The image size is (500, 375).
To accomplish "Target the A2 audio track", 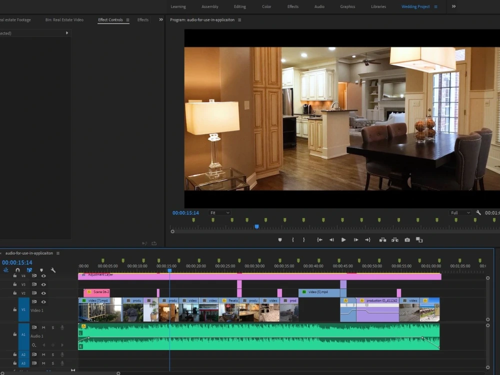I will (x=23, y=354).
